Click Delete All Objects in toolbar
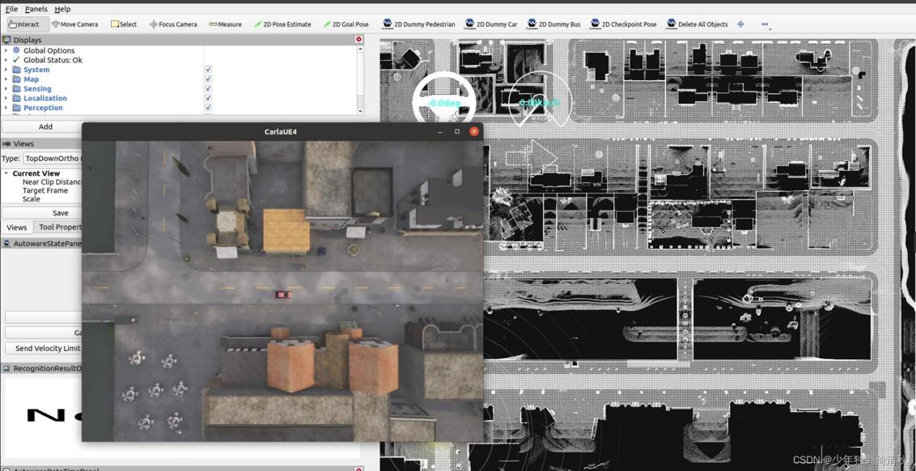This screenshot has height=471, width=916. coord(697,24)
